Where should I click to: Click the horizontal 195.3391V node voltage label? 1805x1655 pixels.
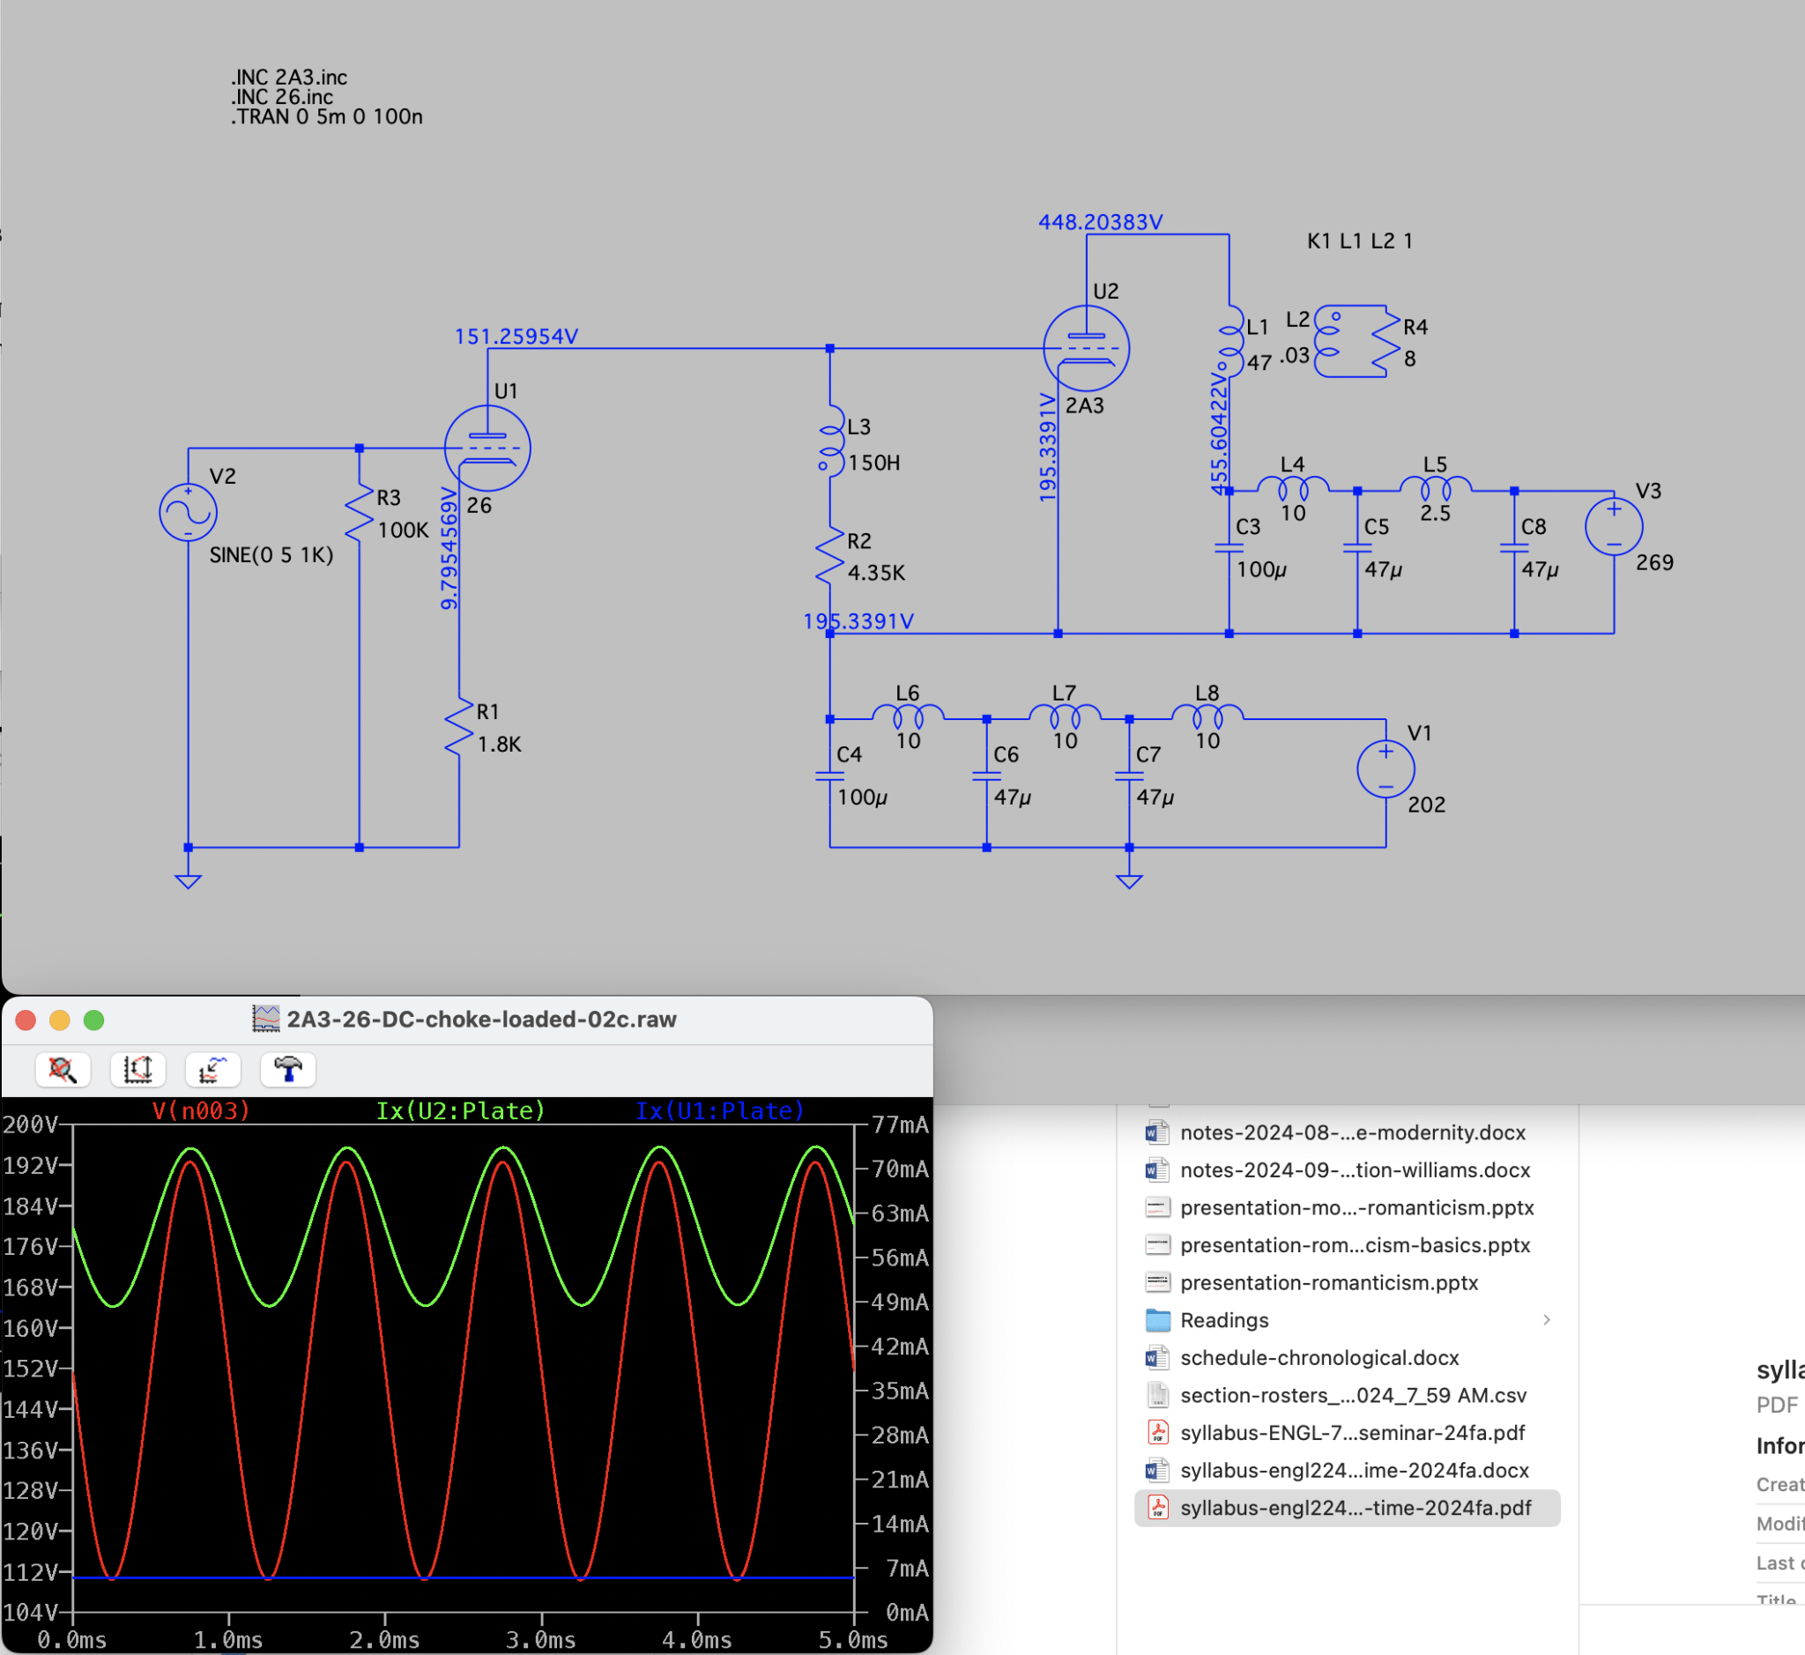click(858, 621)
